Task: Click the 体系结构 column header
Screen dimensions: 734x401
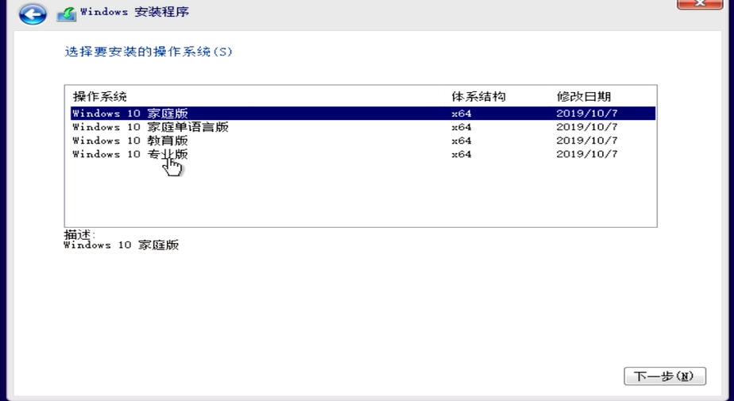Action: coord(478,97)
